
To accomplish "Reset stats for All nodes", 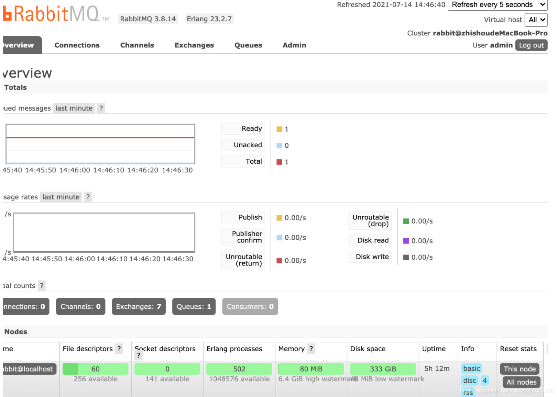I will click(521, 382).
